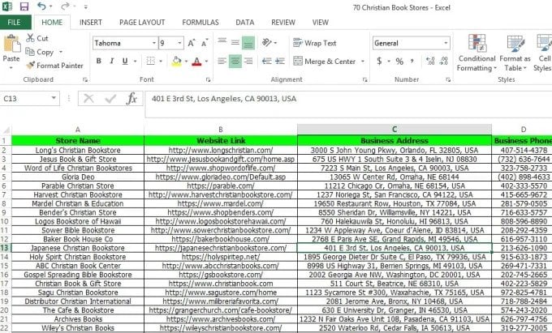The width and height of the screenshot is (552, 333).
Task: Click the formula bar text field
Action: (348, 105)
